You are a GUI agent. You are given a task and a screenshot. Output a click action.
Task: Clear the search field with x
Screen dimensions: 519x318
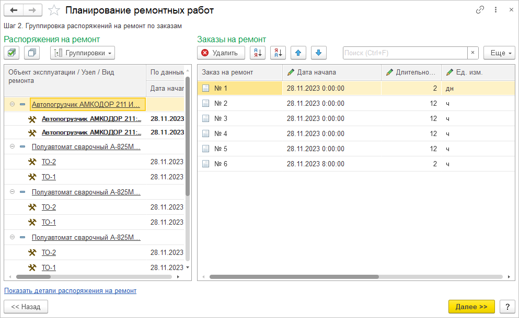(x=472, y=53)
